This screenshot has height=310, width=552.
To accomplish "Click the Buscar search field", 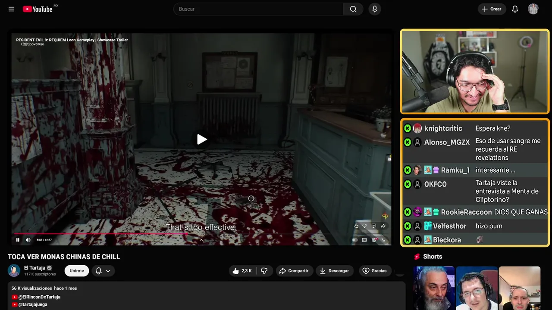I will click(258, 9).
